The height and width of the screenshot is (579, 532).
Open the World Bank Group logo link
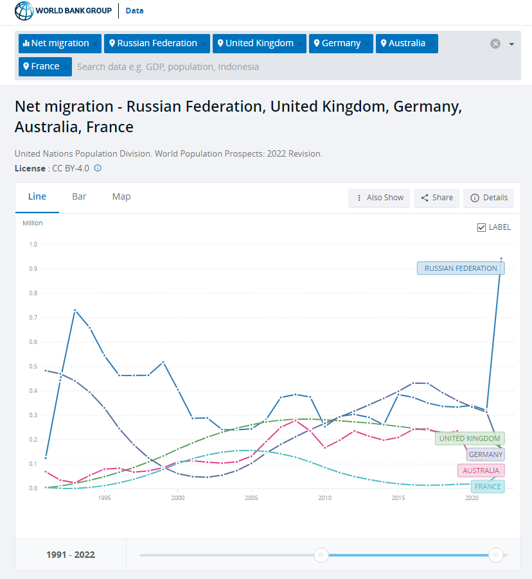coord(63,11)
